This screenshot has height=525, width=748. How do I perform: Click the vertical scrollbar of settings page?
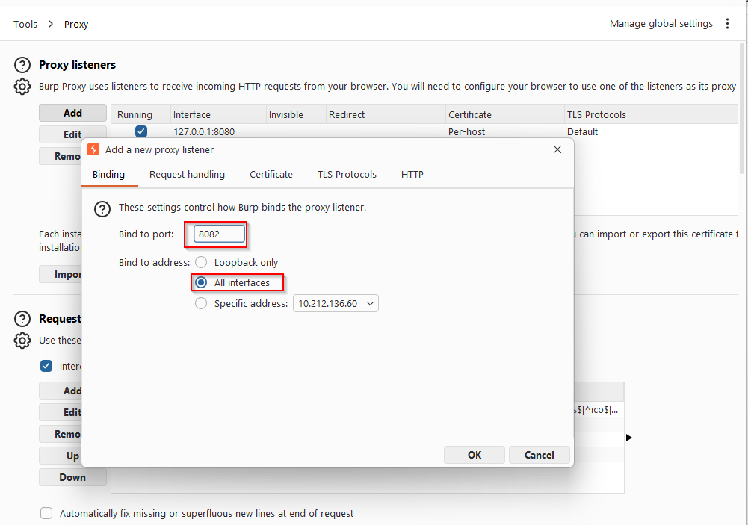tap(743, 109)
